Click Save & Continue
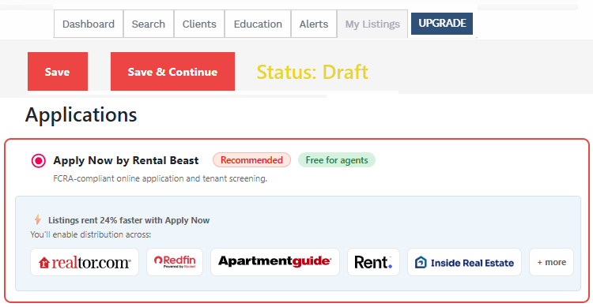 pos(172,71)
